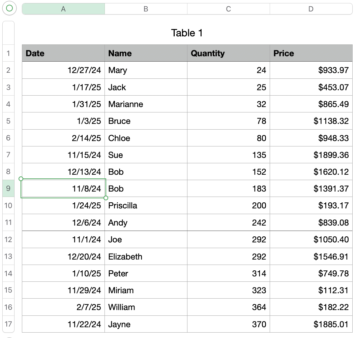
Task: Select column B header
Action: point(146,9)
